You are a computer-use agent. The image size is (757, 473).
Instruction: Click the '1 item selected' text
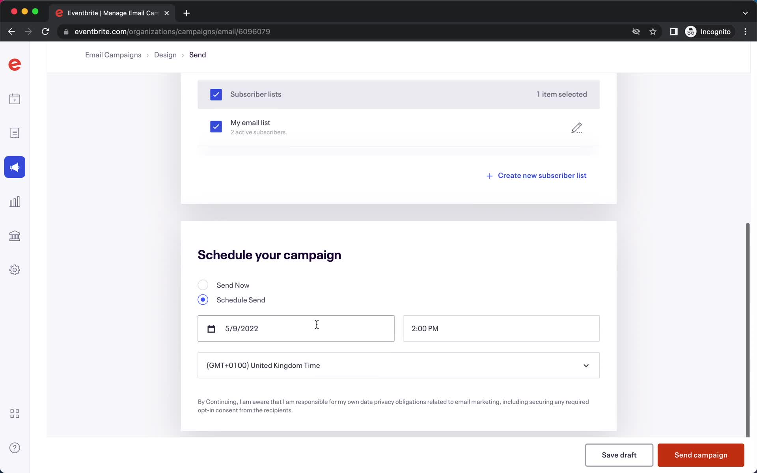(x=561, y=94)
